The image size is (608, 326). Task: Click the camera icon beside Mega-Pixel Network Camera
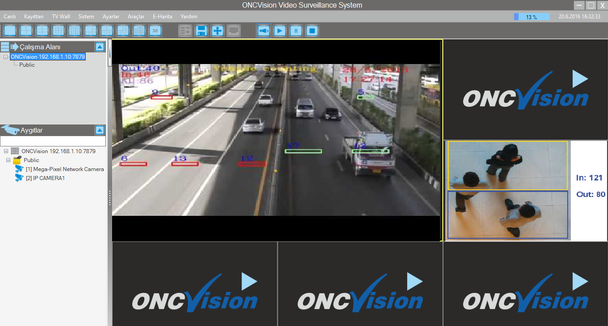[19, 169]
